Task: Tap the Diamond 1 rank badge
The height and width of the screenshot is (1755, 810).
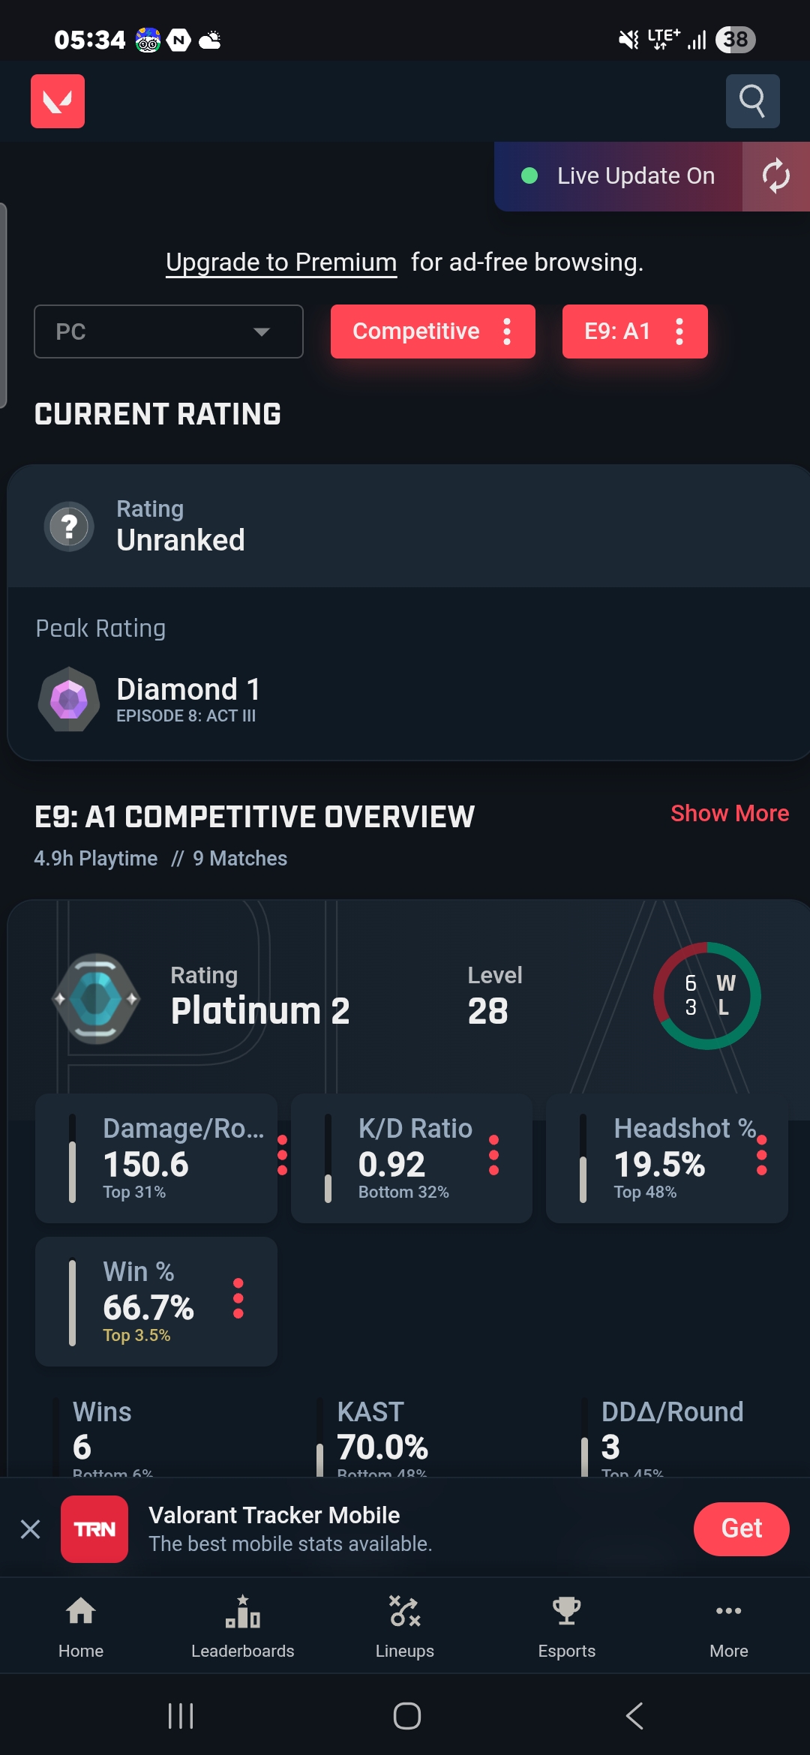Action: coord(69,699)
